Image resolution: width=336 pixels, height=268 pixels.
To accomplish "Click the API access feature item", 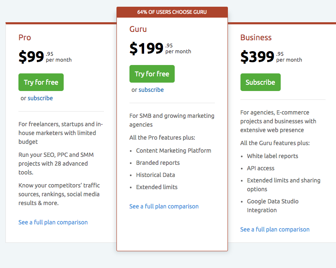I will pyautogui.click(x=261, y=168).
